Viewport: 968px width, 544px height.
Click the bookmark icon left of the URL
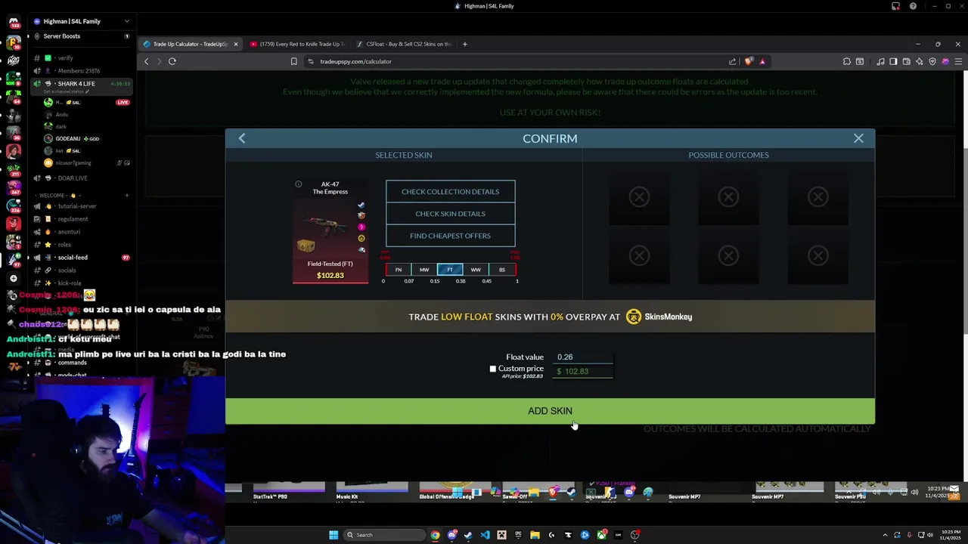[x=294, y=61]
